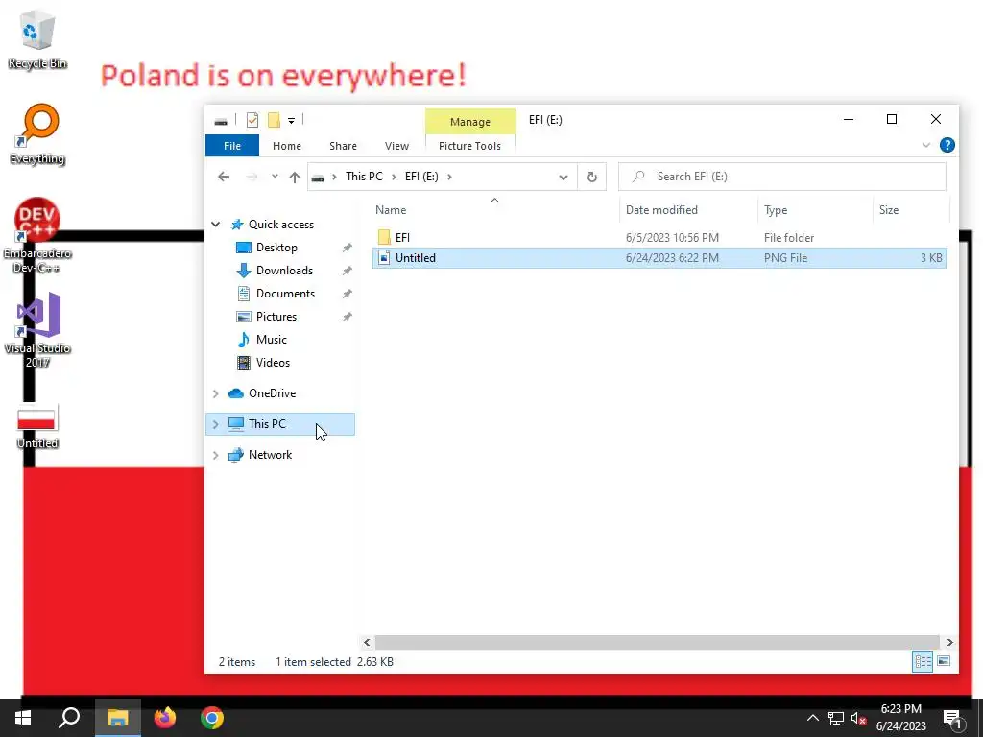Expand chevron after EFI (E:) breadcrumb

449,177
